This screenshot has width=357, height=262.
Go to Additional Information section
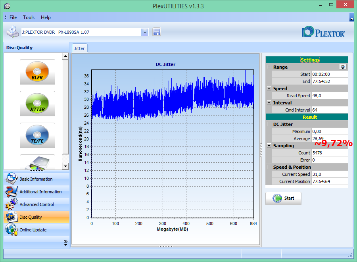36,192
